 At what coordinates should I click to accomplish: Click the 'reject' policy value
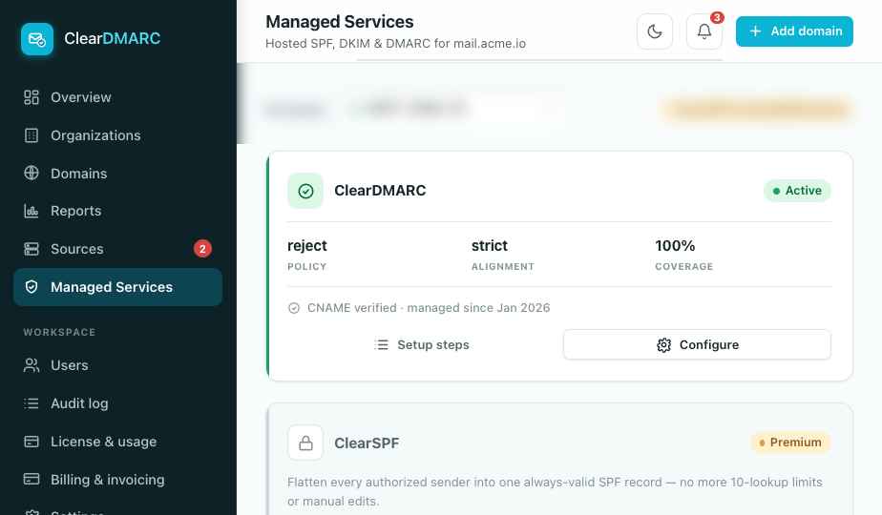[306, 246]
